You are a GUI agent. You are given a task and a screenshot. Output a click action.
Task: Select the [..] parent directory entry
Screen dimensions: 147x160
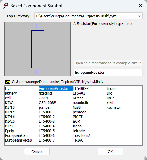coord(8,89)
